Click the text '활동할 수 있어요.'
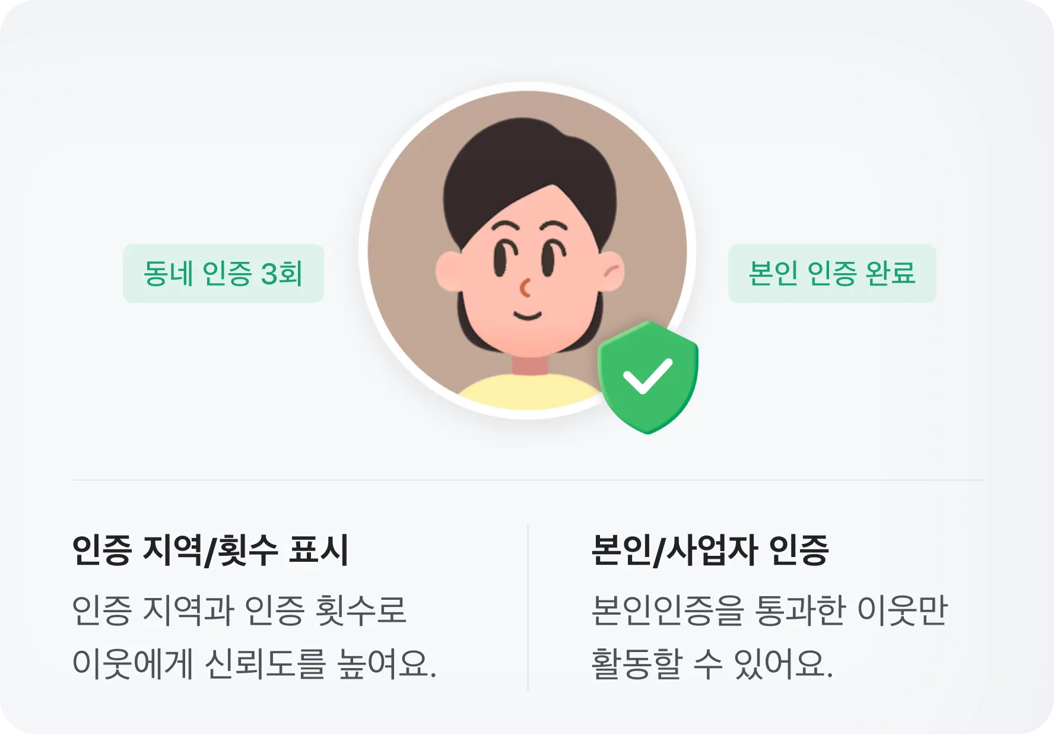 [712, 663]
